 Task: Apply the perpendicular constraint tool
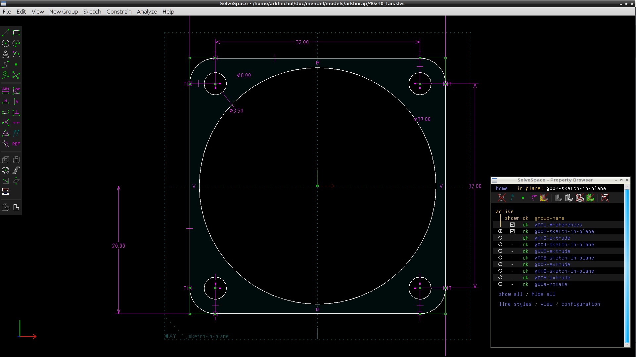coord(16,112)
